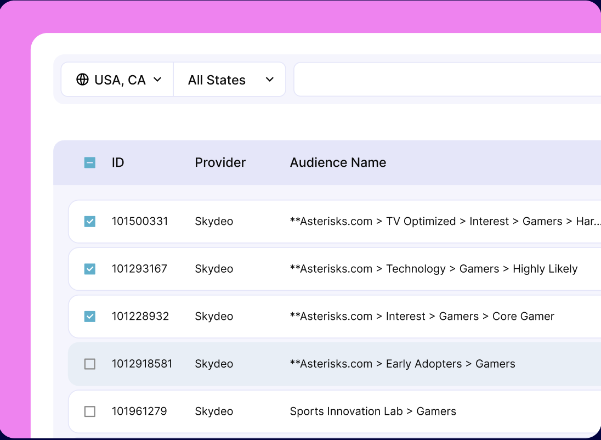601x440 pixels.
Task: Select the TV Optimized audience name
Action: (445, 221)
